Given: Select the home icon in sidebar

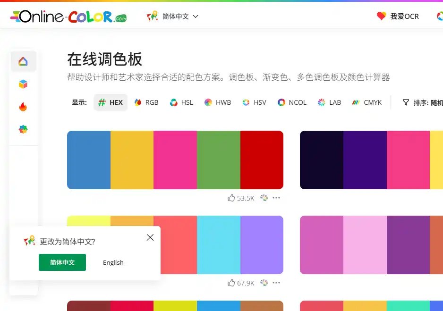Looking at the screenshot, I should 23,61.
